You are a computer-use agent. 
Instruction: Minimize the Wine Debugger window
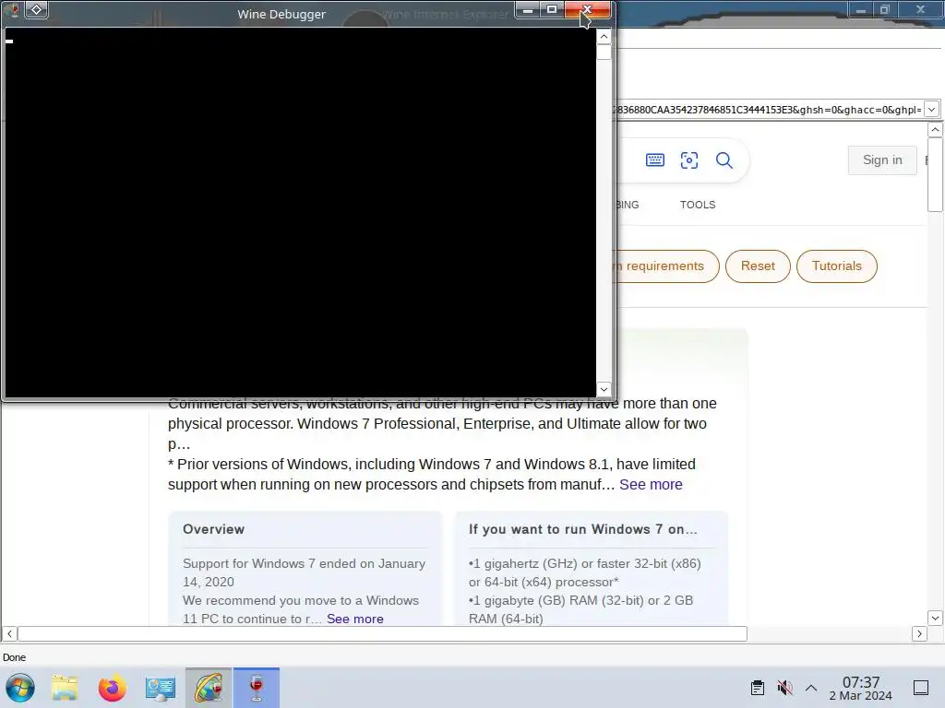527,9
